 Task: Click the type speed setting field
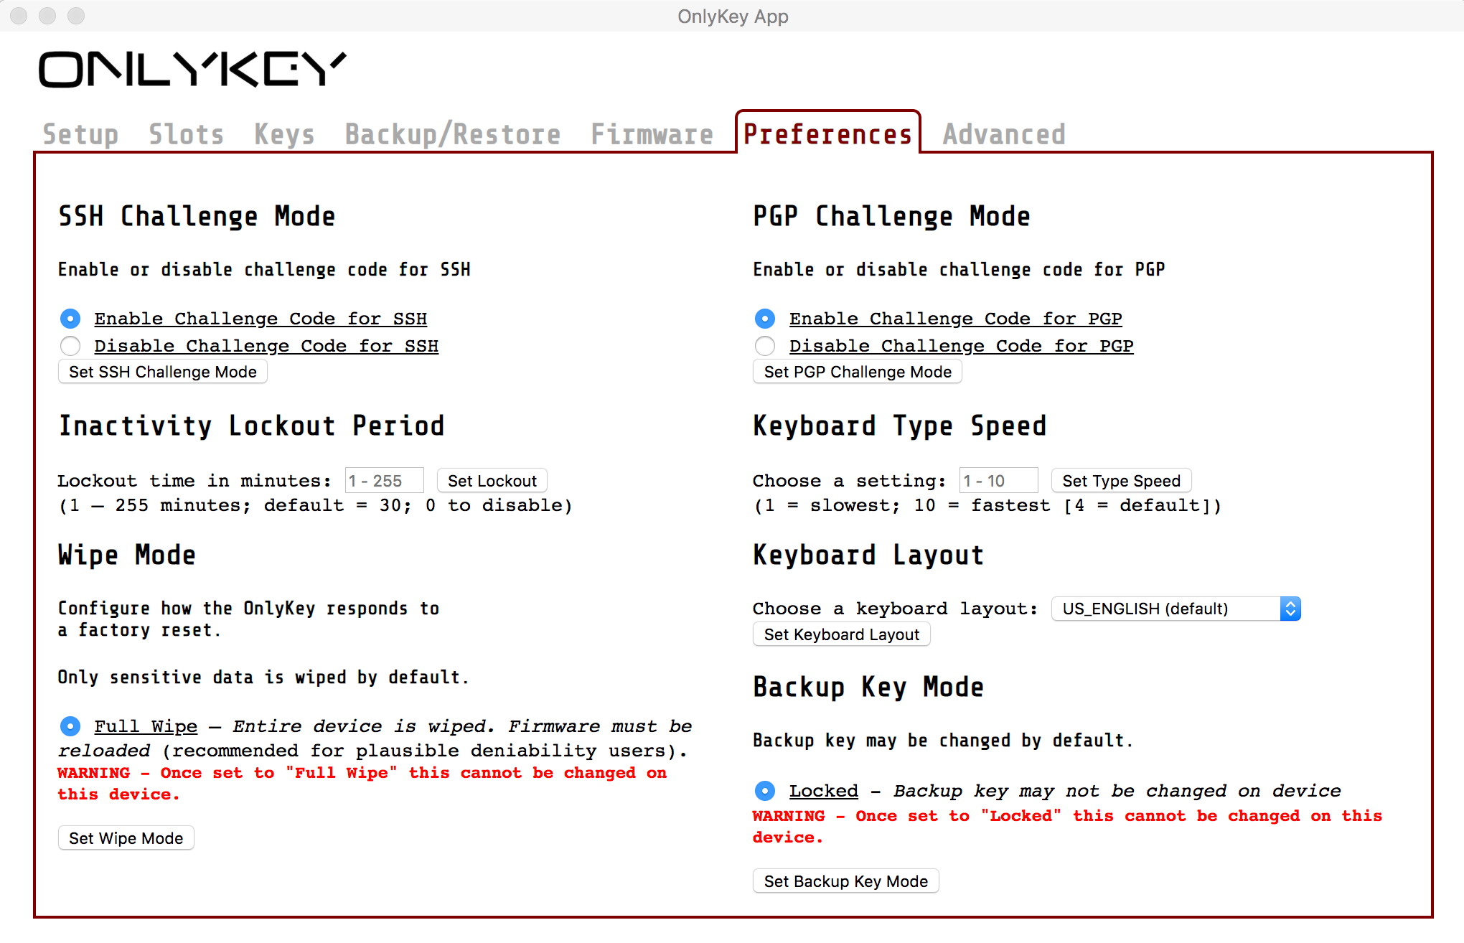point(998,481)
